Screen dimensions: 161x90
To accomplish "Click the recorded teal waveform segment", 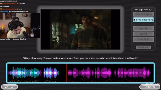I will pyautogui.click(x=33, y=73).
